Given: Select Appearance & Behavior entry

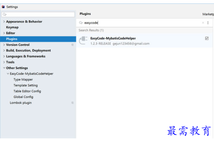Looking at the screenshot, I should click(24, 22).
